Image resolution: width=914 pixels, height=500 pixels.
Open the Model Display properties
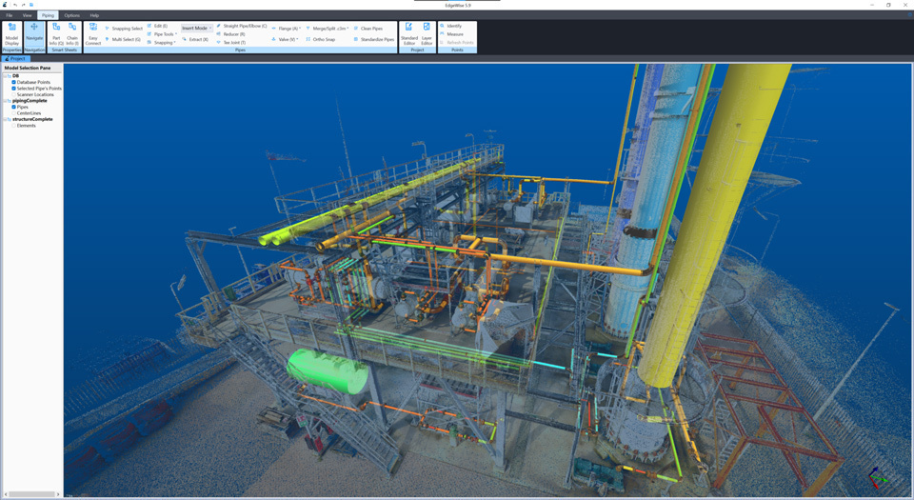pos(11,33)
